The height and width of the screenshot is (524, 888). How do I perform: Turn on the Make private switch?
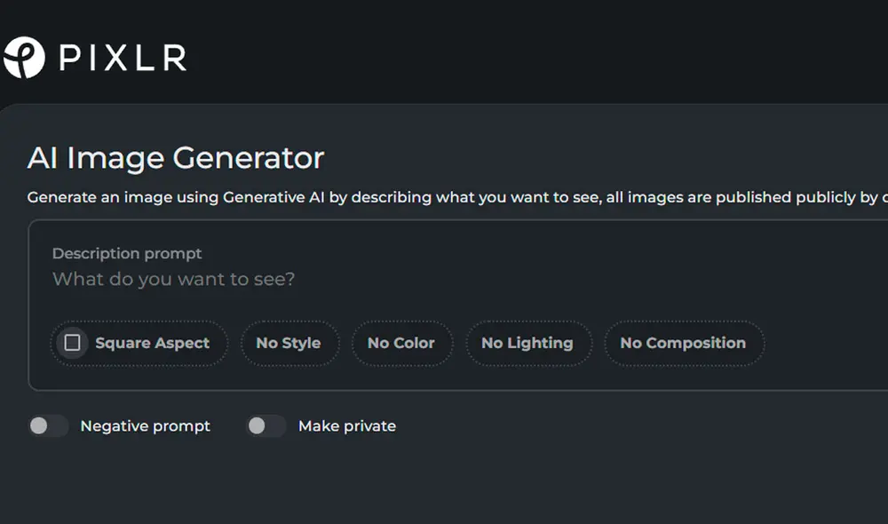[266, 426]
